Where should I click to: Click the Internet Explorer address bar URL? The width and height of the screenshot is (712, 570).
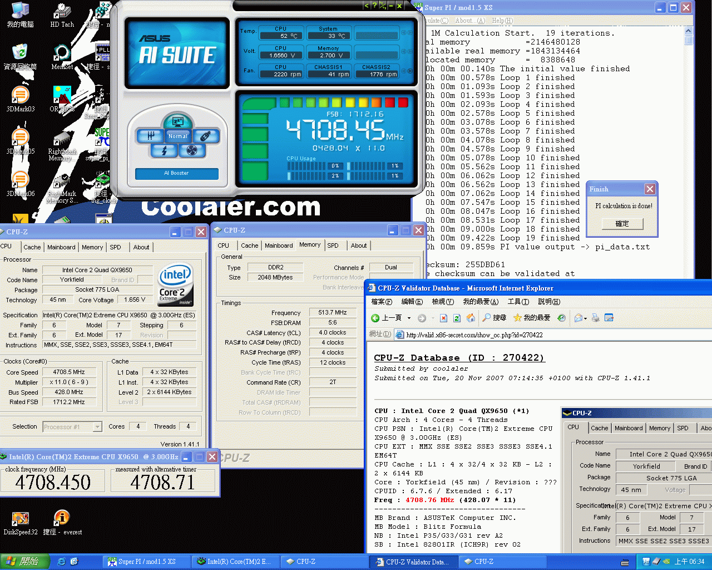coord(474,335)
